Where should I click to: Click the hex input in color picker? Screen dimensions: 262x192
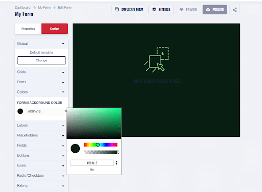pos(92,163)
